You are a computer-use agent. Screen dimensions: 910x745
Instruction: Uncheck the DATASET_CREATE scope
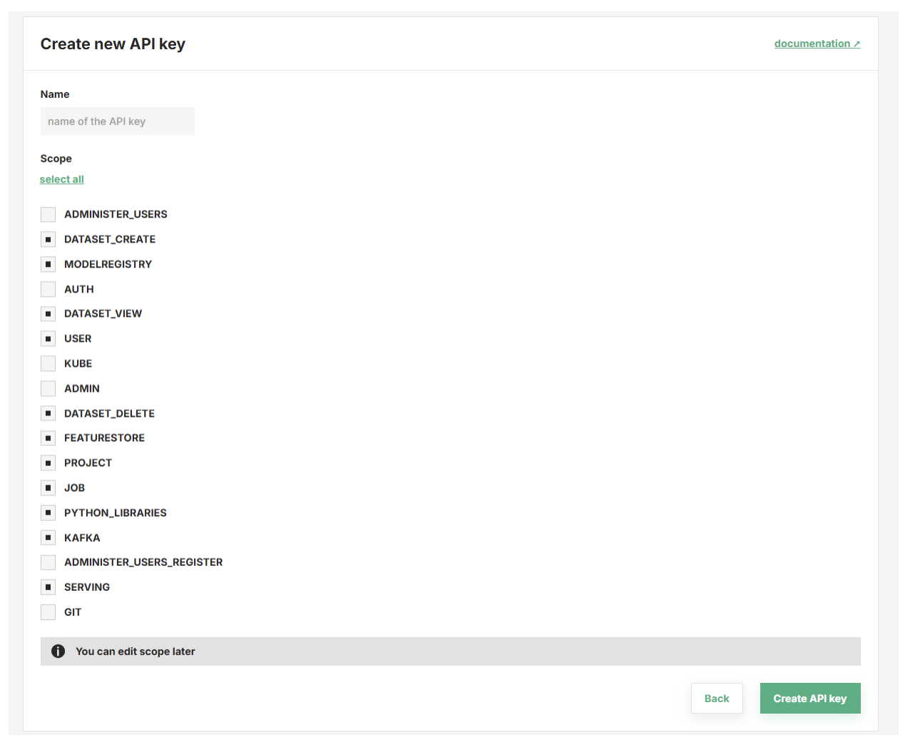point(48,239)
